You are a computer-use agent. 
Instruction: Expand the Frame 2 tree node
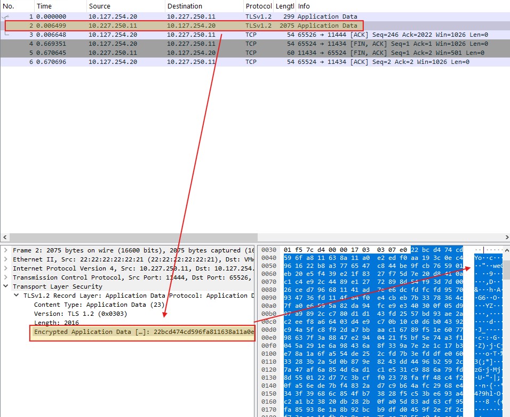point(5,250)
